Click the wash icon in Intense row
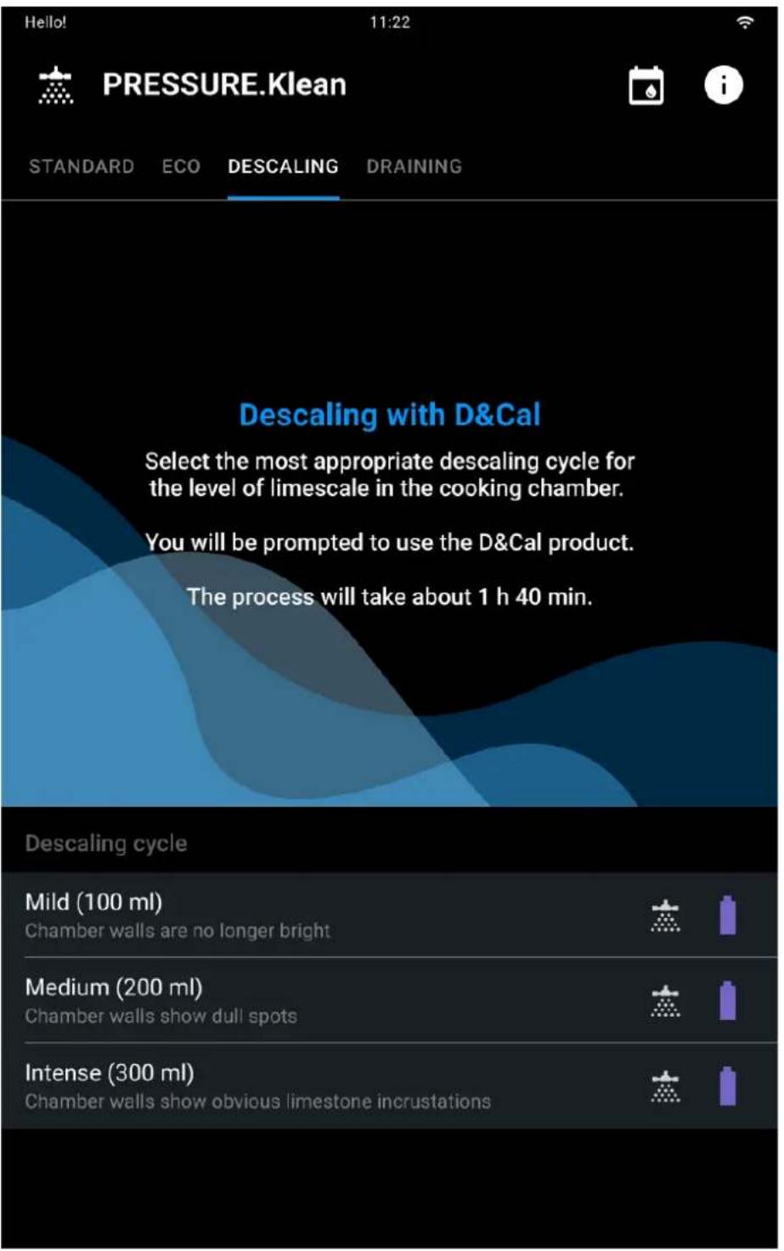Viewport: 784px width, 1251px height. 665,1086
